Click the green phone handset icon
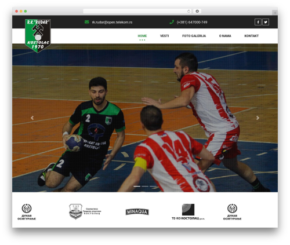The height and width of the screenshot is (245, 290). 172,22
